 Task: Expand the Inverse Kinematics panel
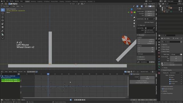[x=168, y=87]
